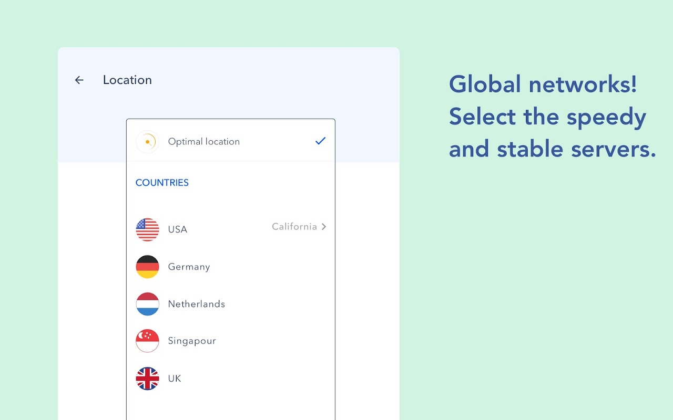This screenshot has width=673, height=420.
Task: Select Optimal location option
Action: [231, 141]
